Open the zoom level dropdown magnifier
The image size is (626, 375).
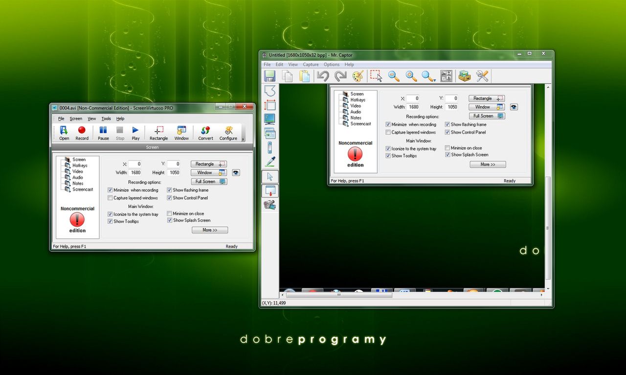pyautogui.click(x=429, y=76)
